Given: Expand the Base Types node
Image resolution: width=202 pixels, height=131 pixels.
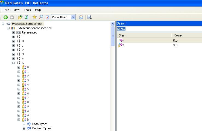Looking at the screenshot, I should 24,124.
